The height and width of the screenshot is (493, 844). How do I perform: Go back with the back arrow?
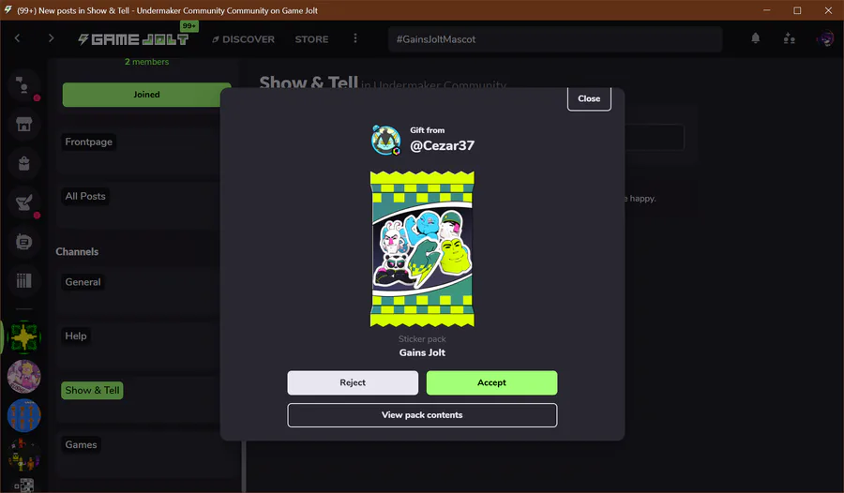pos(17,38)
